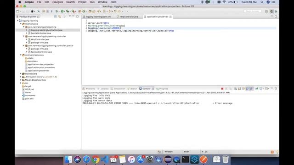Image resolution: width=294 pixels, height=165 pixels.
Task: Maximize the editor area
Action: 276,16
